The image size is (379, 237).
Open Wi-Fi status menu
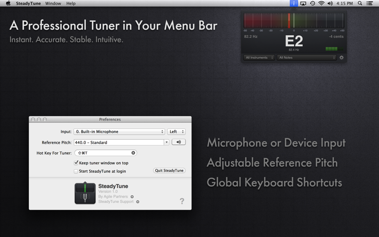[x=321, y=3]
